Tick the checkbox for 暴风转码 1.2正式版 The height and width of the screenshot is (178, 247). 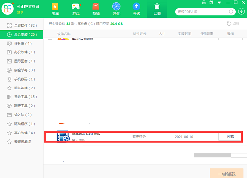[50, 136]
